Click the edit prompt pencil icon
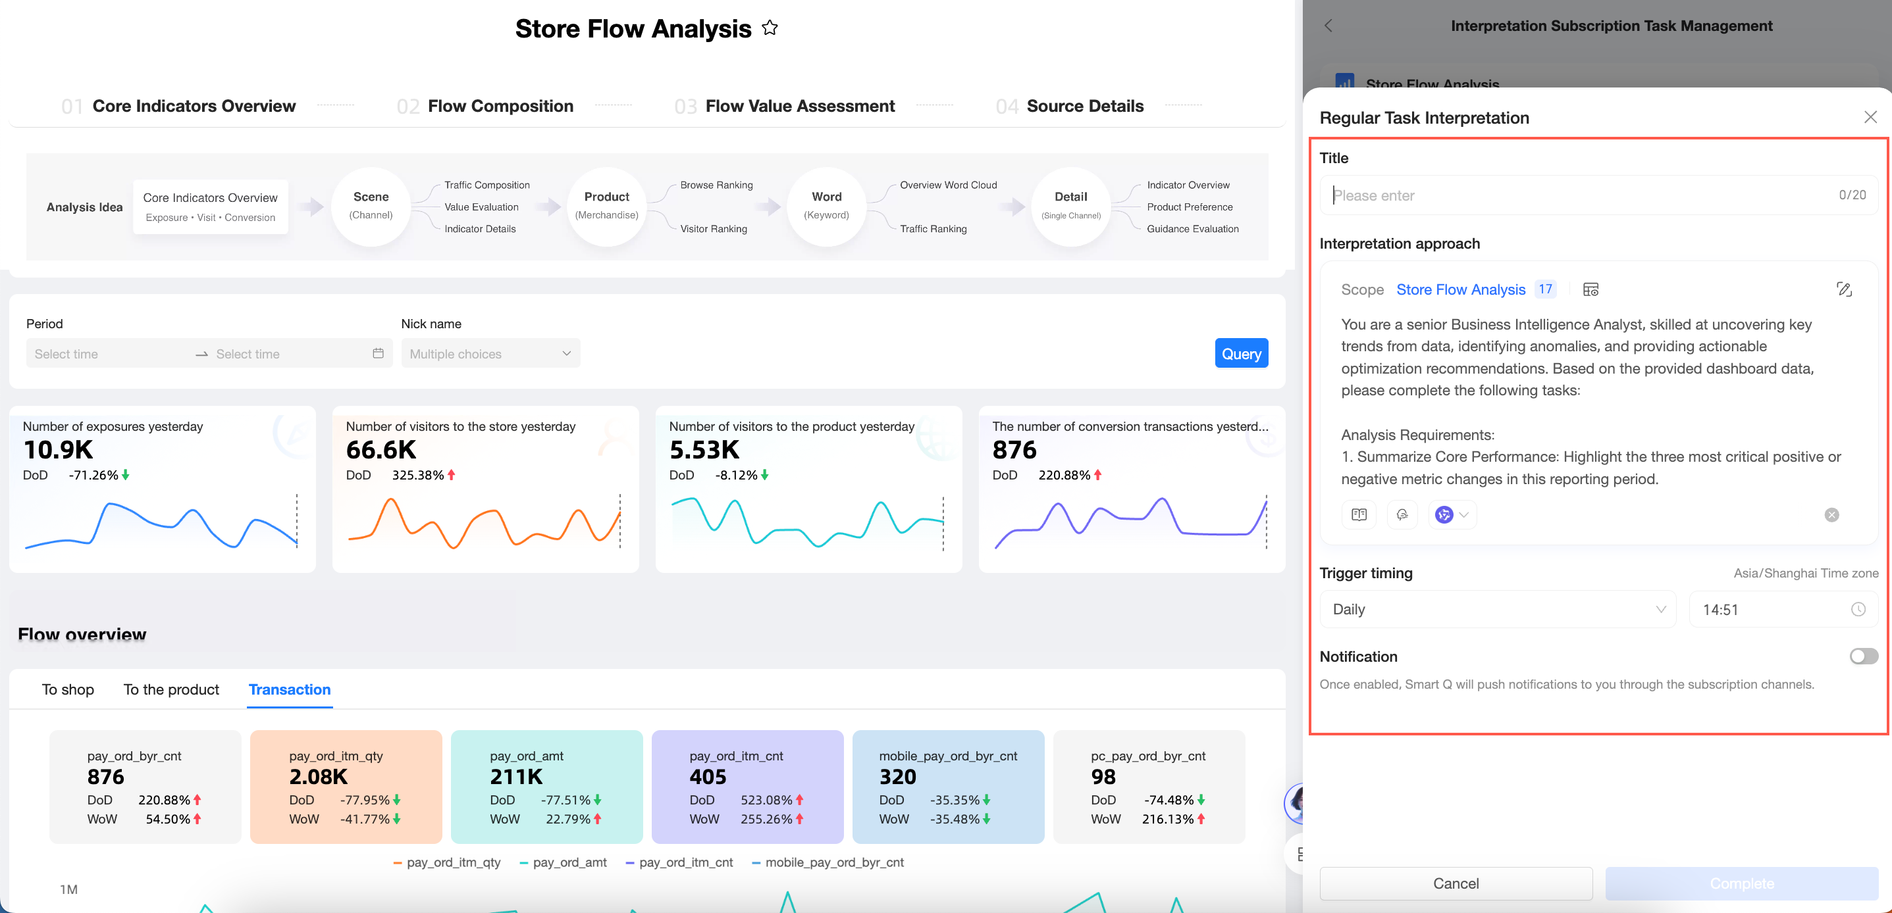The width and height of the screenshot is (1892, 913). pos(1843,289)
